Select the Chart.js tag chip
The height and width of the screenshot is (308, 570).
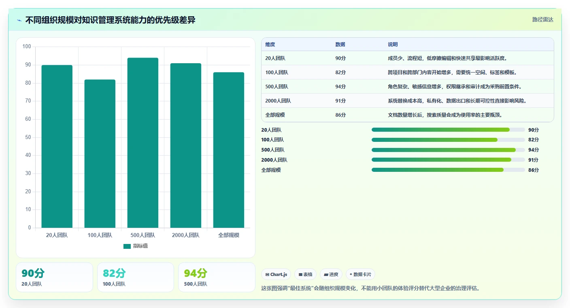pos(276,274)
